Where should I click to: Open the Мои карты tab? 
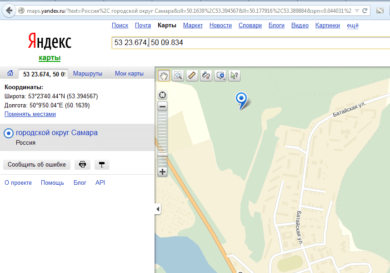pyautogui.click(x=129, y=73)
